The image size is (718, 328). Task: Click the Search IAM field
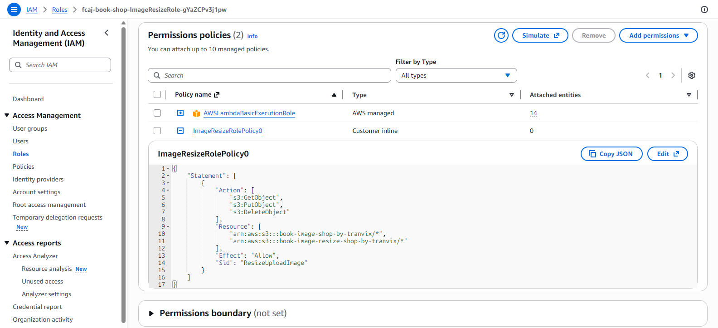[x=60, y=65]
